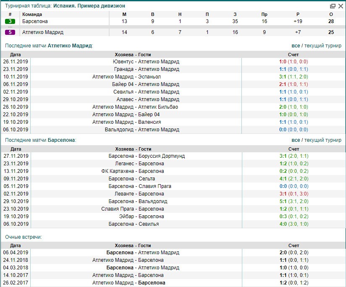Select текущий турнир in Барселона section
The width and height of the screenshot is (346, 287).
322,140
